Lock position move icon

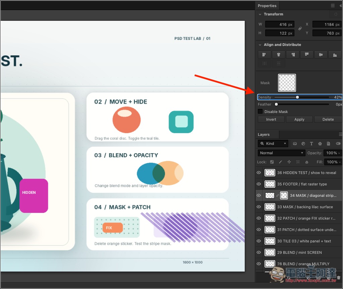pyautogui.click(x=289, y=162)
